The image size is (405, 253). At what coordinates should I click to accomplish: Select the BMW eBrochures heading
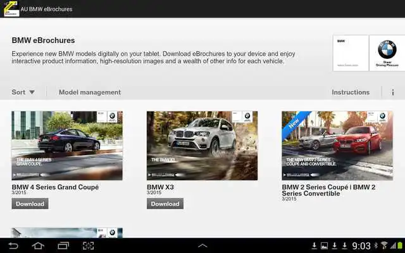coord(43,40)
